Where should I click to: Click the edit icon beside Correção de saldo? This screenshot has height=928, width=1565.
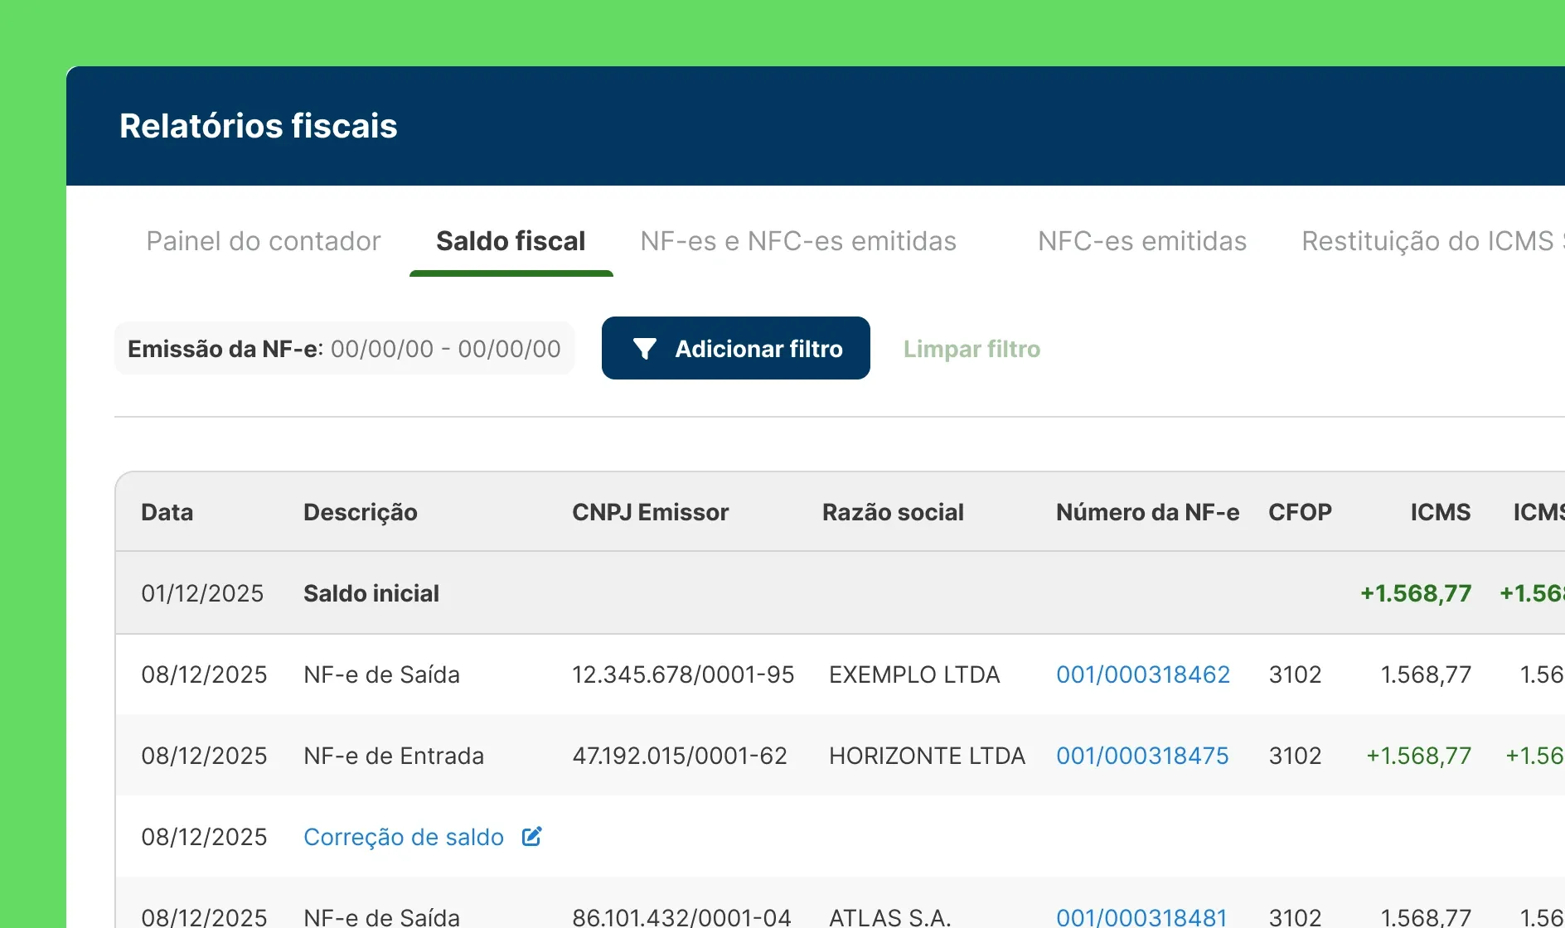pos(531,836)
